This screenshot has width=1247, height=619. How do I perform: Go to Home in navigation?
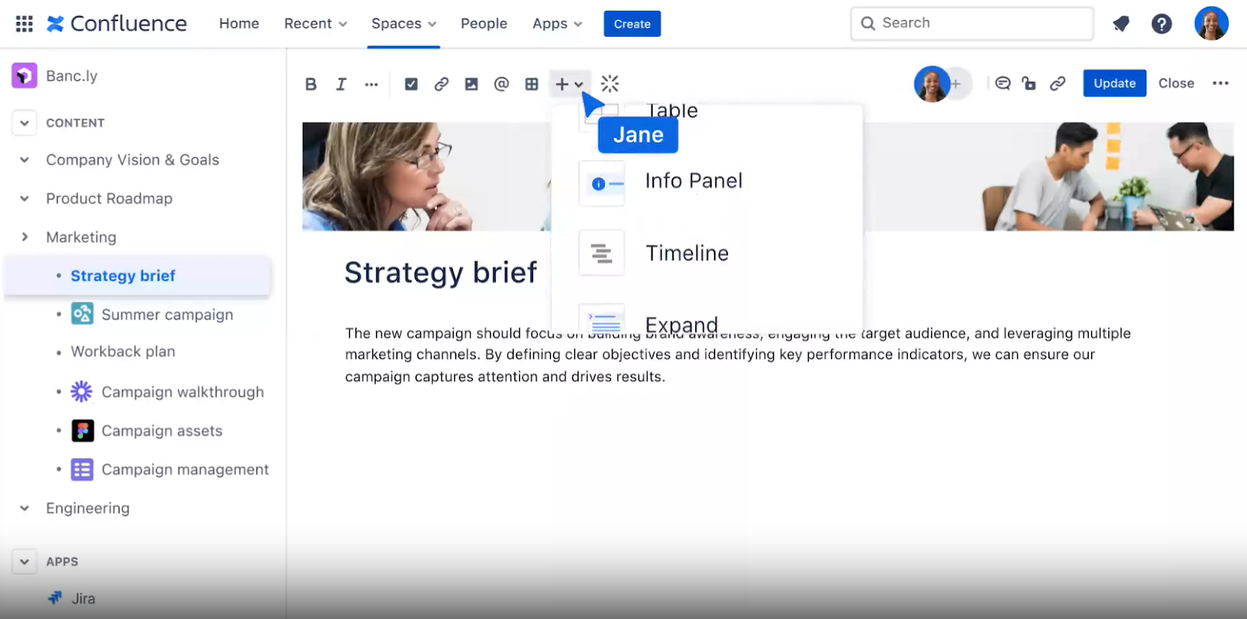click(x=239, y=23)
